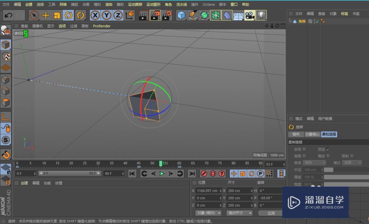Screen dimensions: 369x224
Task: Toggle Autokeying red circle button
Action: click(x=213, y=174)
